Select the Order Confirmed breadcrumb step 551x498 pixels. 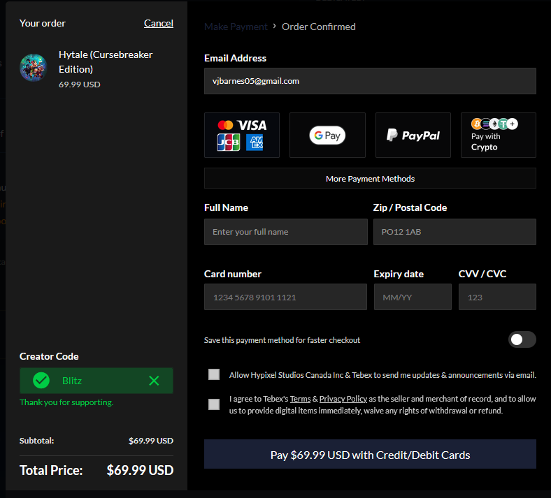[318, 27]
